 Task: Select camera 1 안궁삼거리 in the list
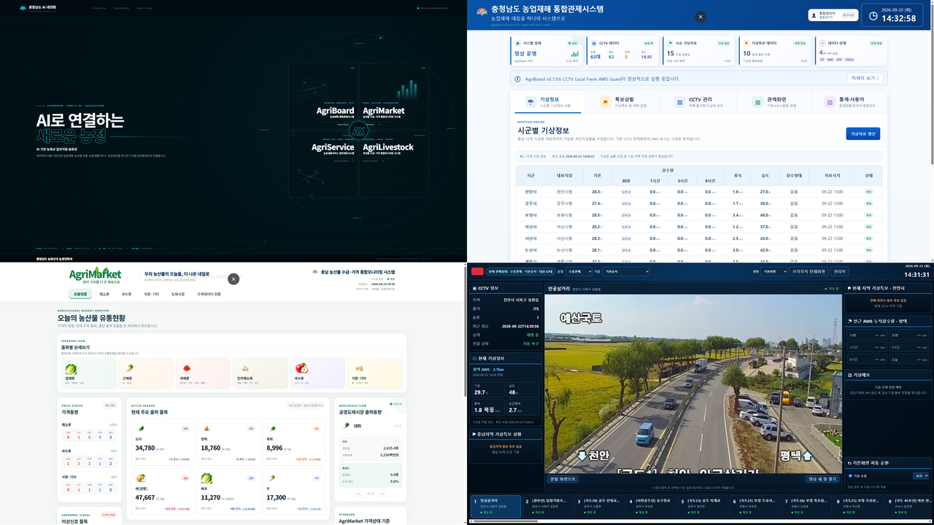pyautogui.click(x=496, y=506)
